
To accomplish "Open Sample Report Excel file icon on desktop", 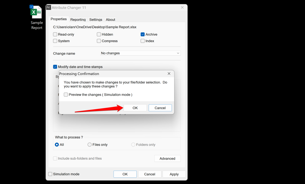I will tap(37, 13).
